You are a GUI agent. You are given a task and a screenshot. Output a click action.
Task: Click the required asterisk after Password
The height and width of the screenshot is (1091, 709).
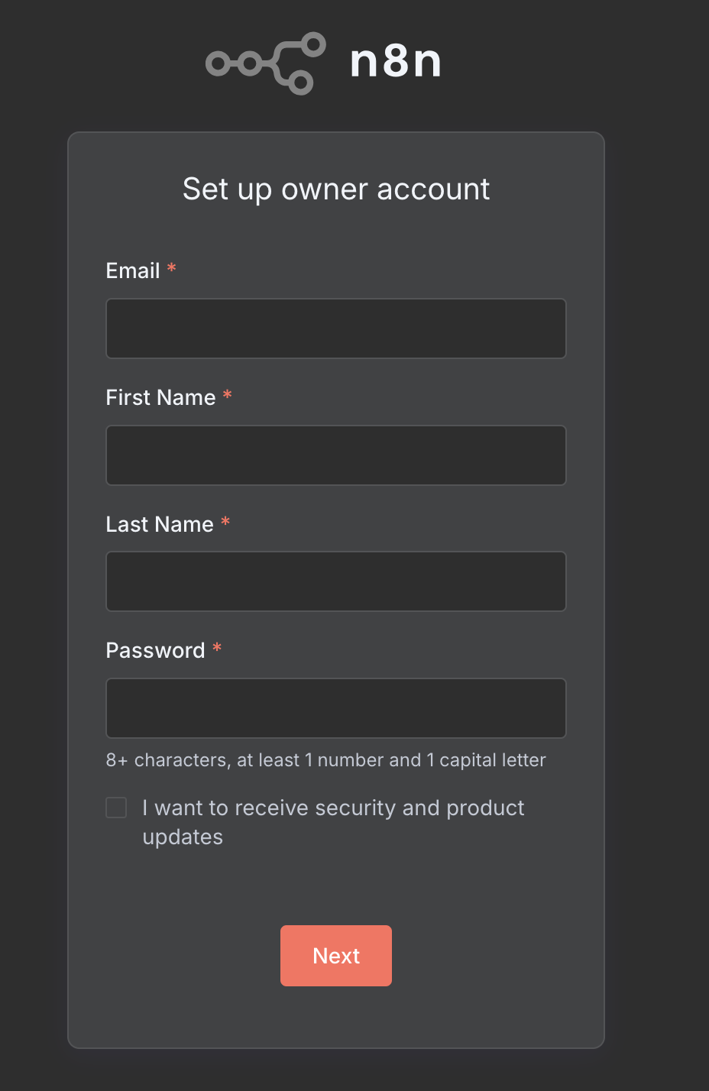point(217,648)
